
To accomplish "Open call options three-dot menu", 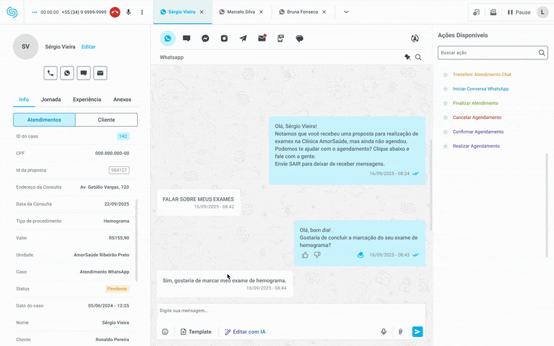I will click(142, 12).
